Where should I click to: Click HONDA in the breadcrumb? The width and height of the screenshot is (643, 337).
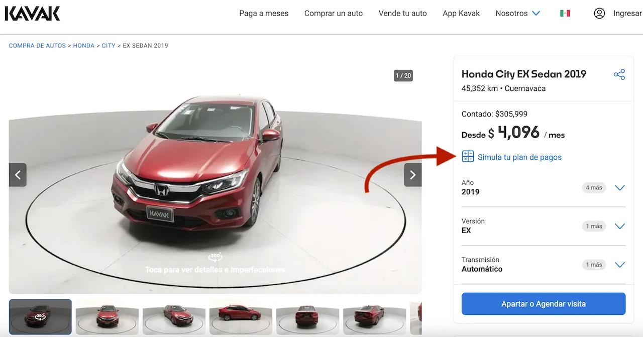click(x=83, y=46)
